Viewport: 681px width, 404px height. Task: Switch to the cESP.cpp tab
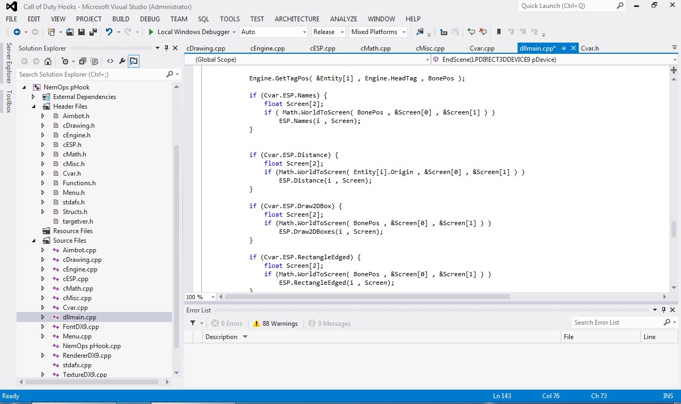tap(323, 48)
